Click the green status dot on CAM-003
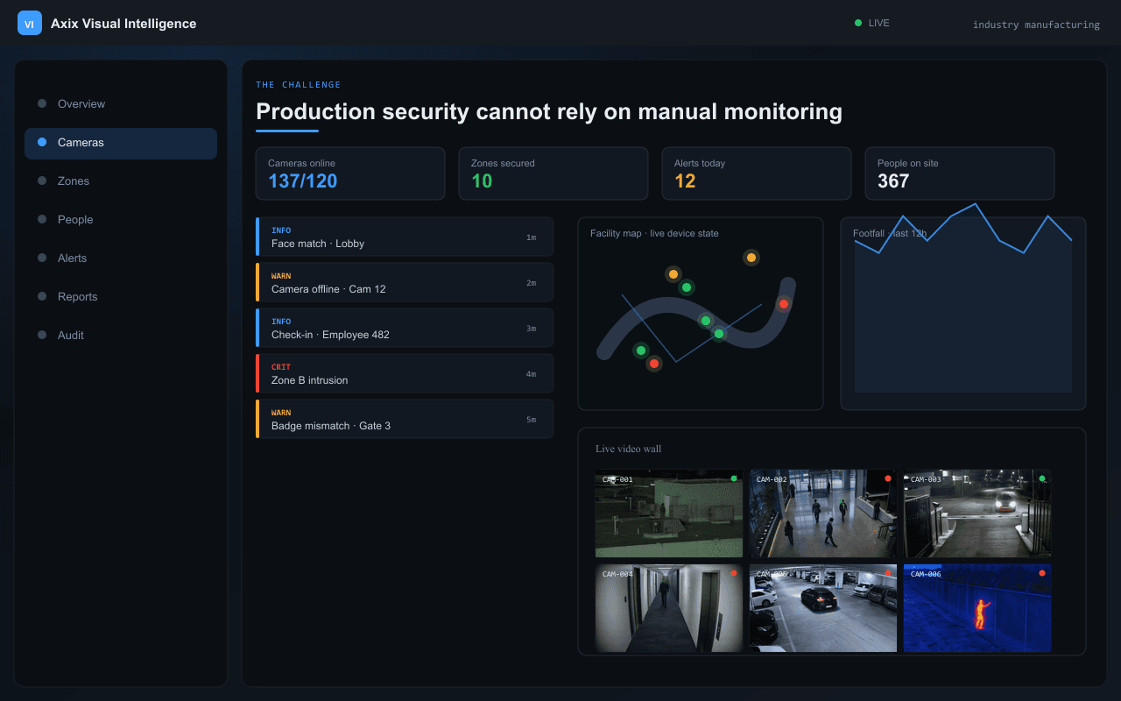The width and height of the screenshot is (1121, 701). point(1042,478)
